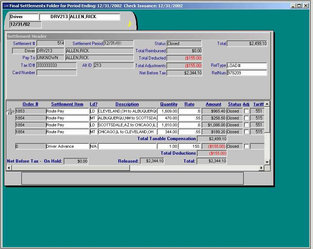Click the On Hold $0.00 field
The width and height of the screenshot is (313, 249).
click(x=76, y=161)
